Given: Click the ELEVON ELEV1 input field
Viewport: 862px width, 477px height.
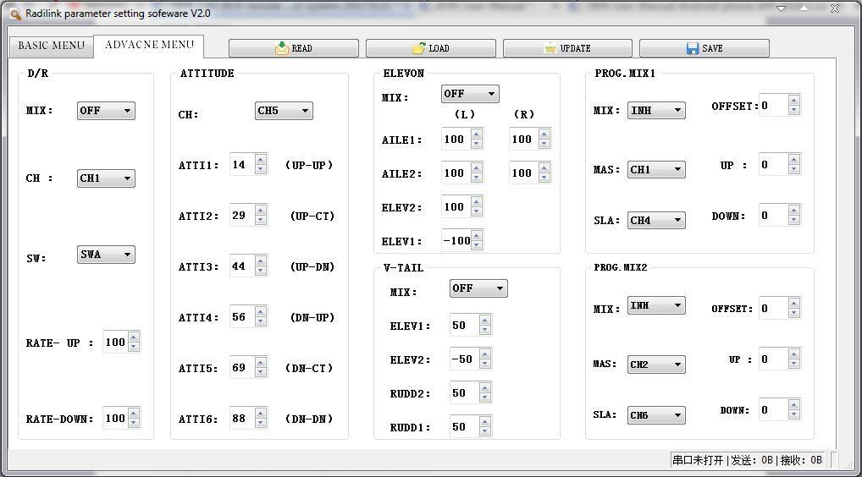Looking at the screenshot, I should pyautogui.click(x=456, y=241).
